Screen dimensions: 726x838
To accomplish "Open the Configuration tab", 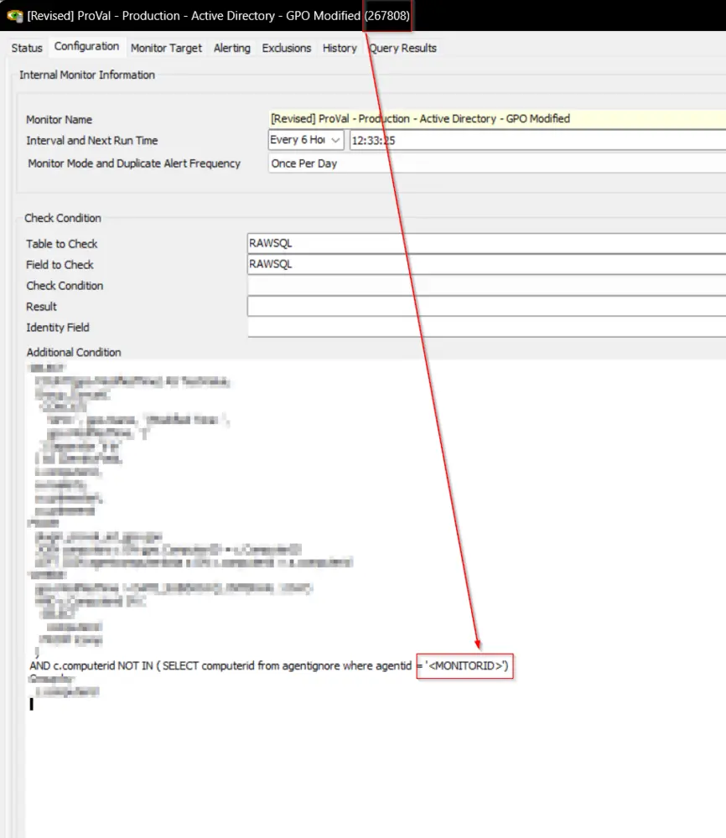I will click(86, 46).
